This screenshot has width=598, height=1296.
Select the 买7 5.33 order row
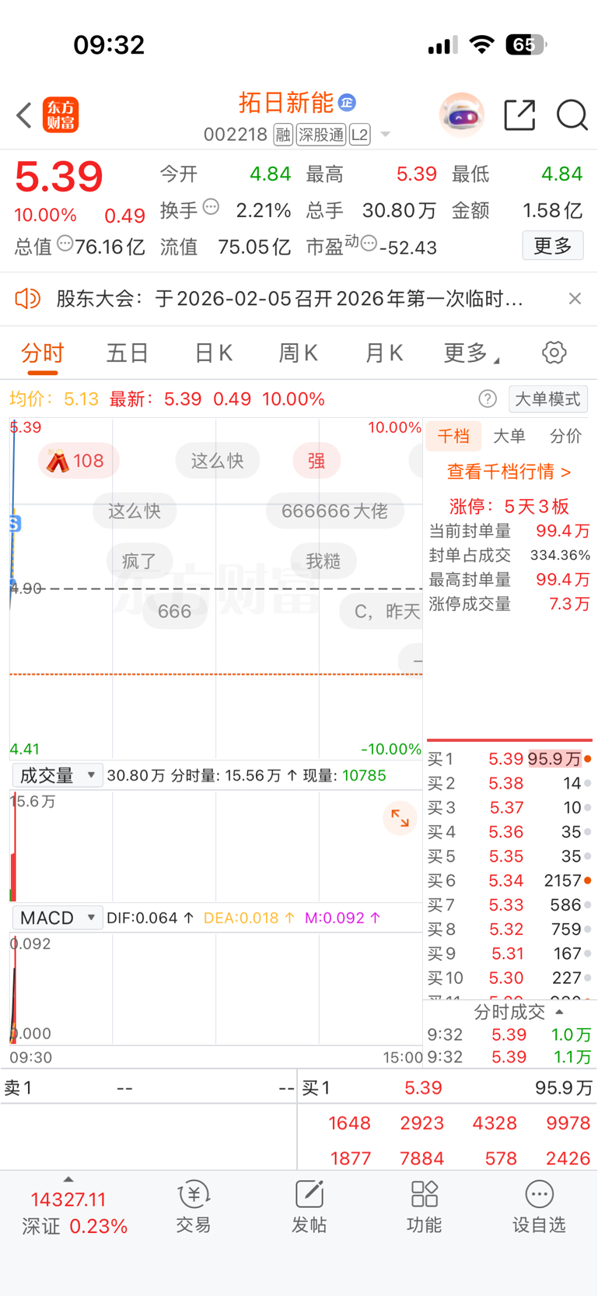[x=509, y=904]
